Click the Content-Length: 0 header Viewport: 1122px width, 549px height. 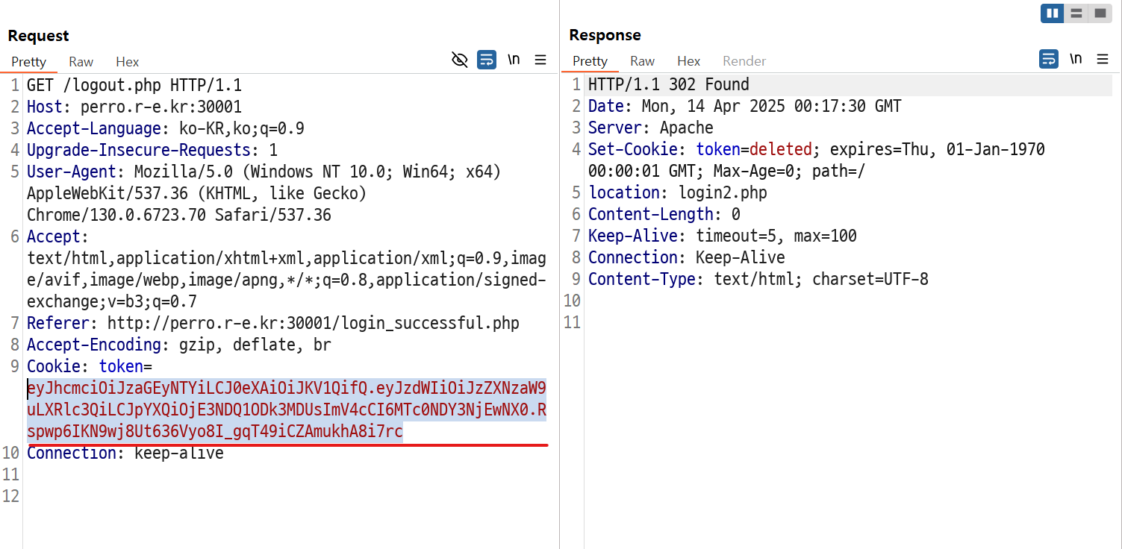[664, 215]
